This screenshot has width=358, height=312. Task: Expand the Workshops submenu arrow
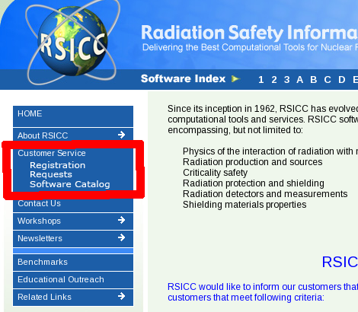(122, 220)
